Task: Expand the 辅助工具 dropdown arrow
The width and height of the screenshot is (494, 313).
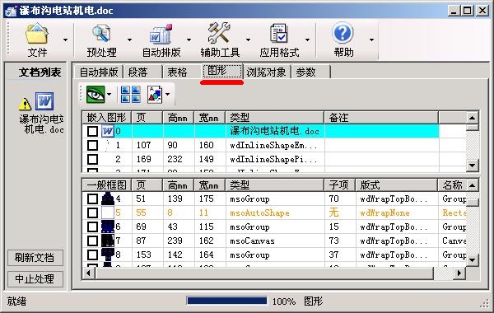Action: [248, 40]
